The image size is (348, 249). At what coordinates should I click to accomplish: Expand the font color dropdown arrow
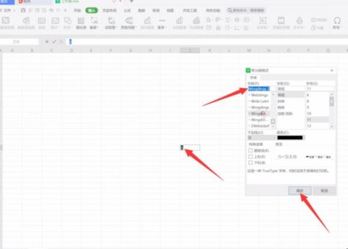click(x=304, y=138)
